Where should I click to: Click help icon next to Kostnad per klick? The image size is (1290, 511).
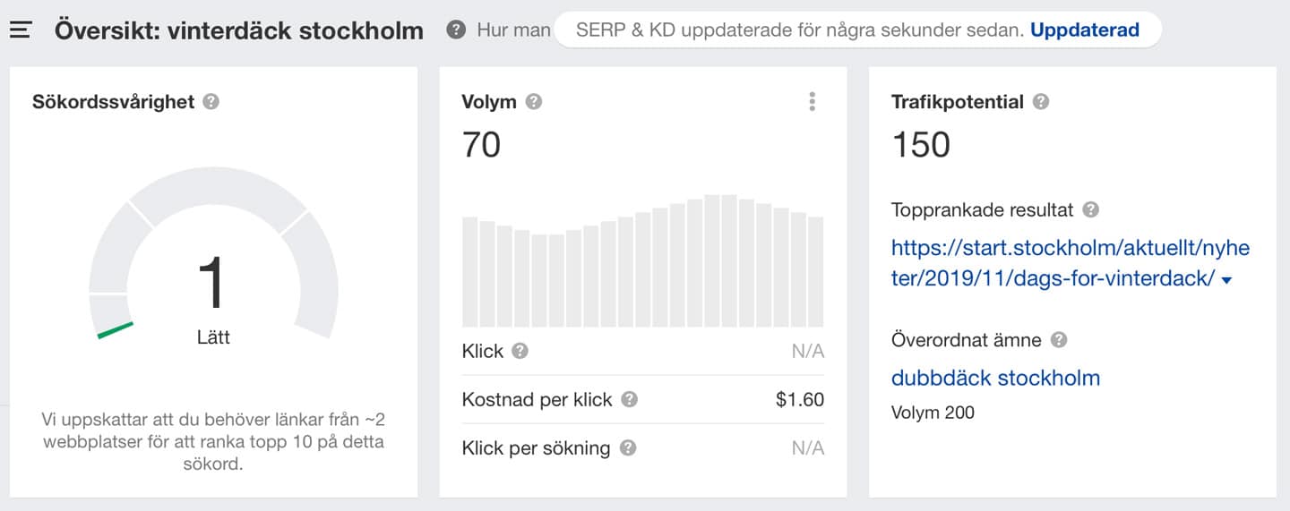pos(629,400)
